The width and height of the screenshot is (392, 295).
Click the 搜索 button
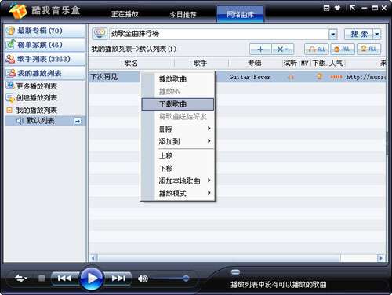click(x=359, y=34)
